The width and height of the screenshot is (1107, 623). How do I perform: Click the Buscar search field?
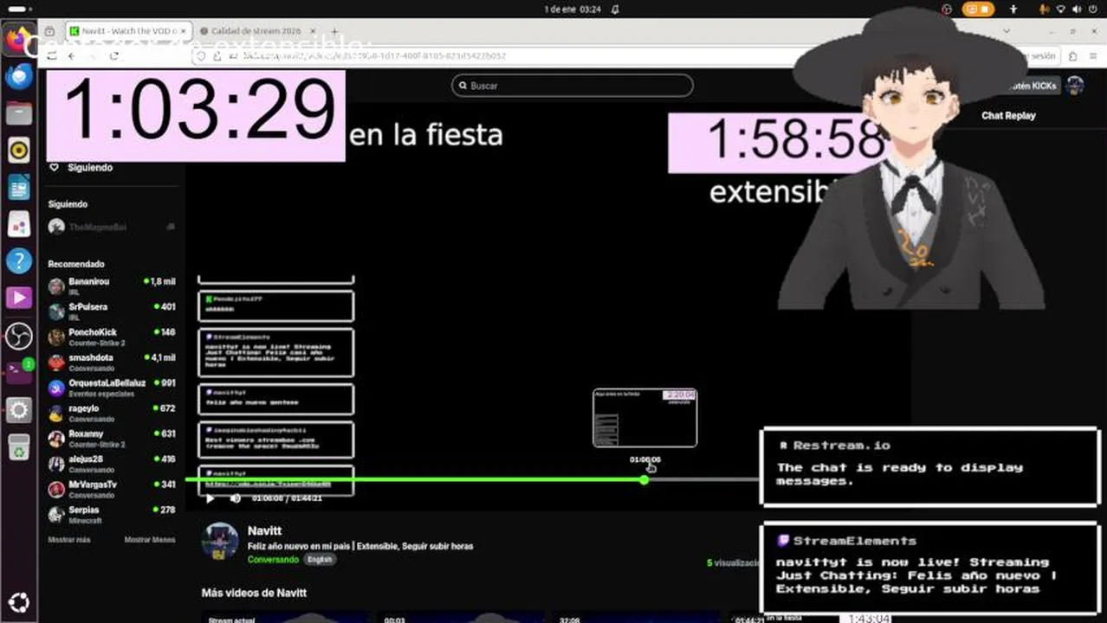tap(572, 86)
